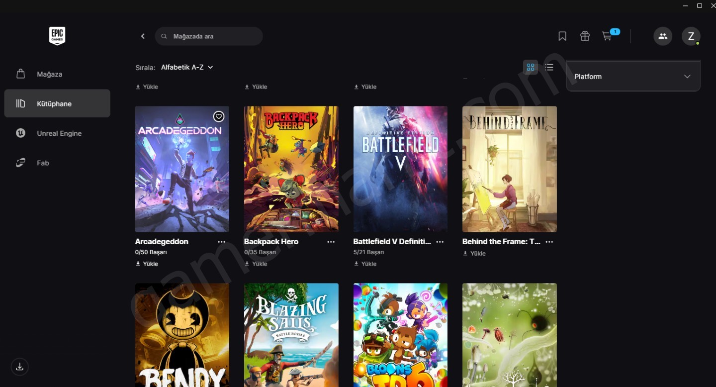Image resolution: width=716 pixels, height=387 pixels.
Task: Click the Arcadegeddon title text
Action: coord(162,242)
